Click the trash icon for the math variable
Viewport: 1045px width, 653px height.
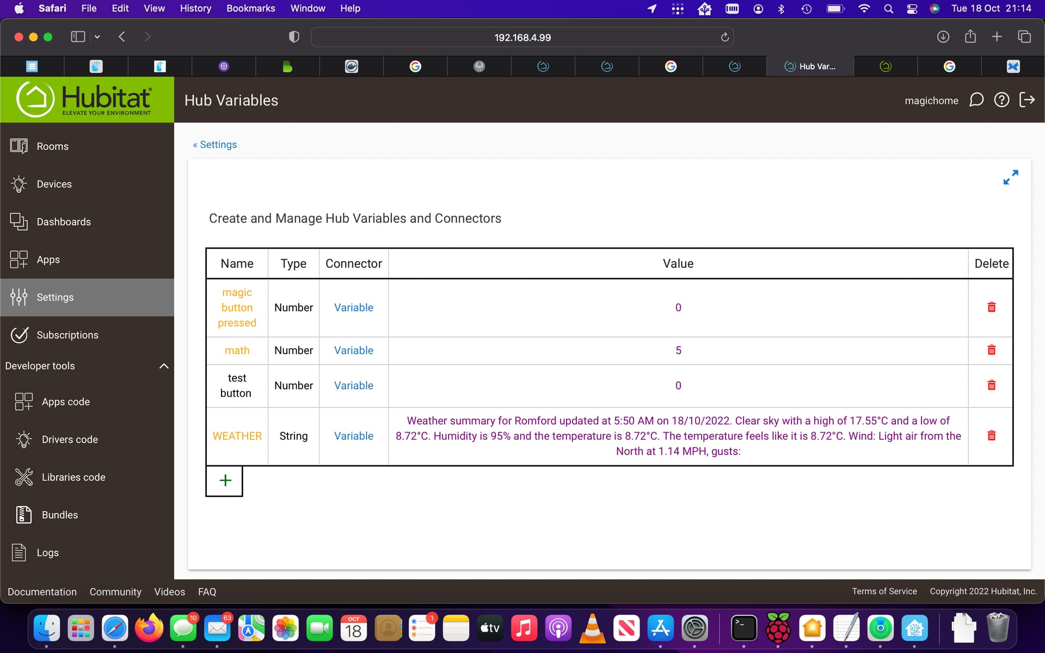coord(991,350)
